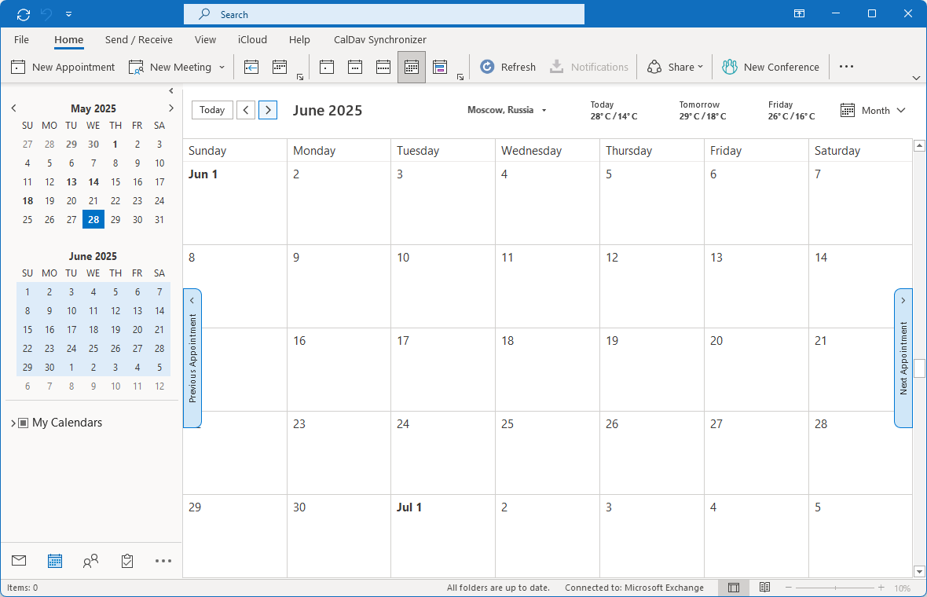Screen dimensions: 927x597
Task: Click the calendar scrollbar down arrow
Action: click(918, 572)
